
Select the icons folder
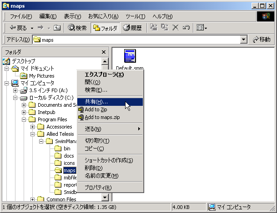(x=69, y=163)
